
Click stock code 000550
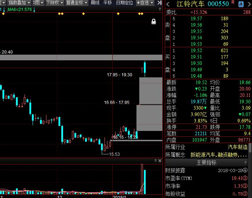tap(218, 4)
